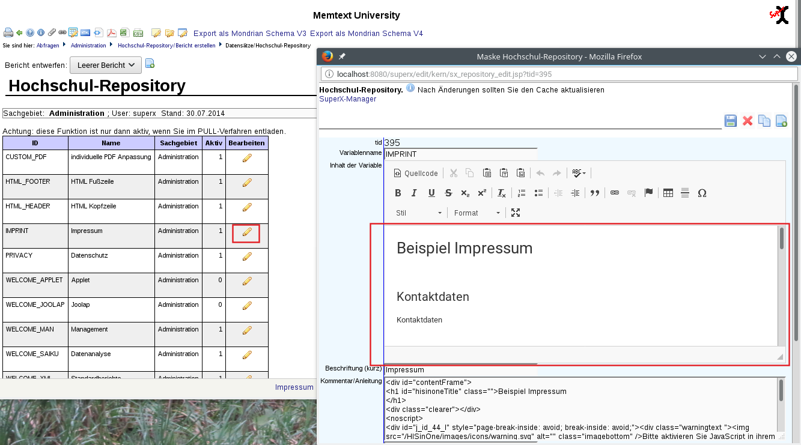Edit the WELCOME_APPLET row with pencil icon
Screen dimensions: 801x445
pyautogui.click(x=247, y=281)
